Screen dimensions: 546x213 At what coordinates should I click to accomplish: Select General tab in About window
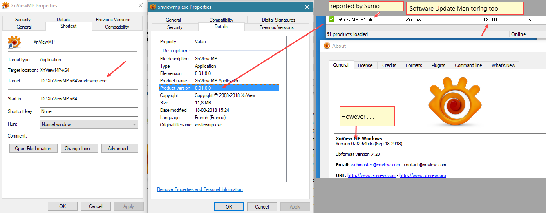[x=341, y=64]
